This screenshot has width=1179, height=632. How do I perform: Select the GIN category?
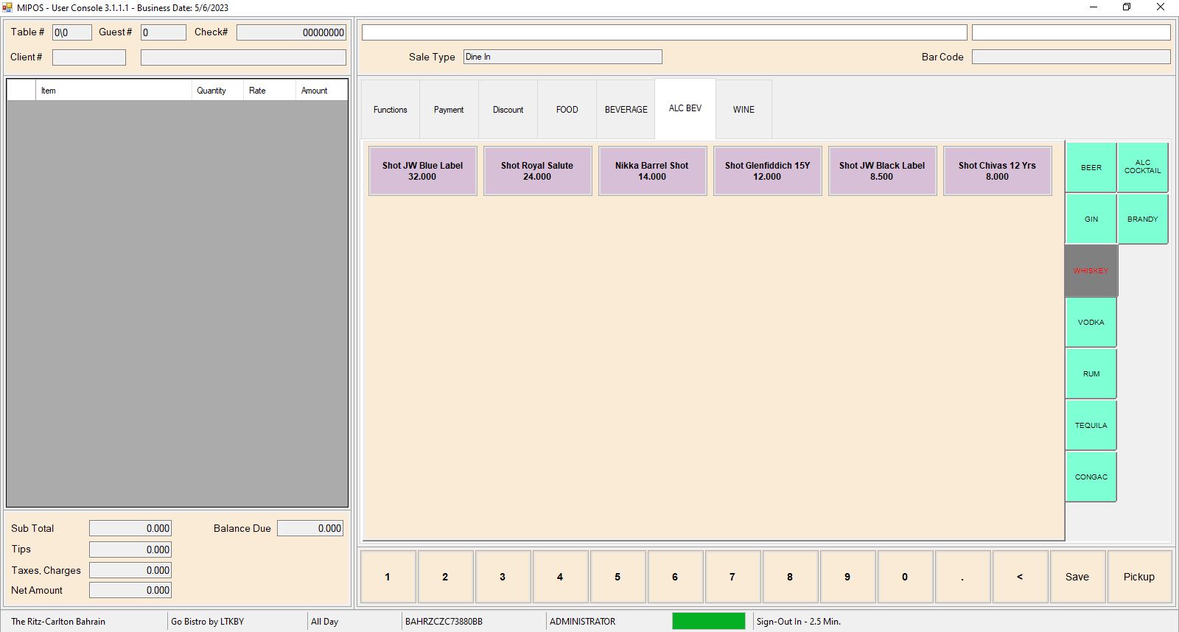pos(1091,219)
